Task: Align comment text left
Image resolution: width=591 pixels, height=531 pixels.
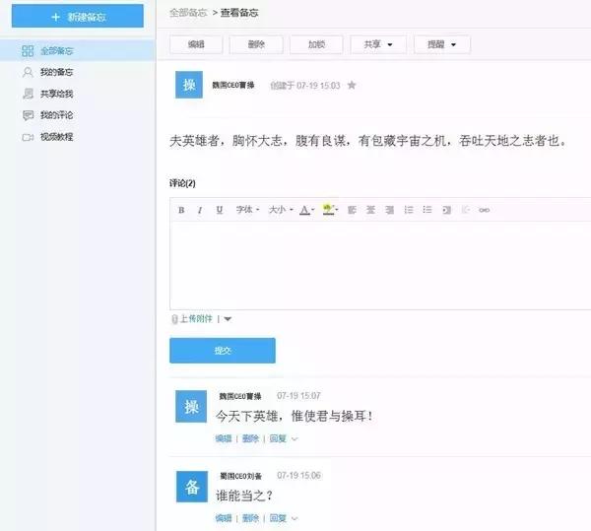Action: tap(352, 210)
